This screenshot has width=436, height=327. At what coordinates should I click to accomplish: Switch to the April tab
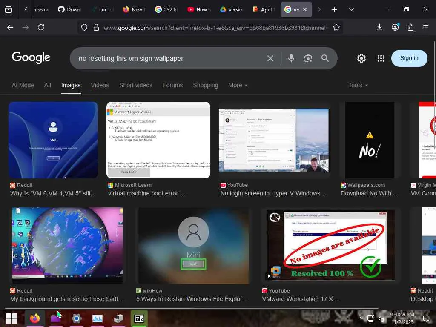pyautogui.click(x=263, y=10)
